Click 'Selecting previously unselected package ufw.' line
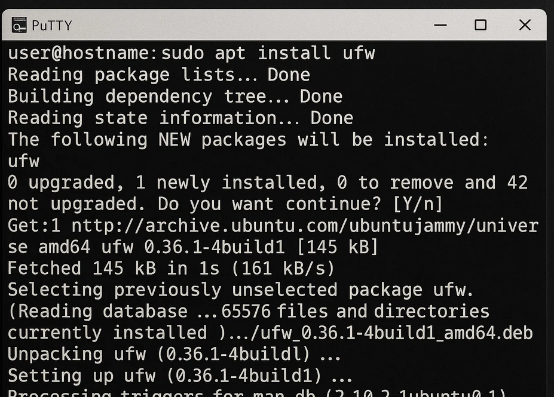Image resolution: width=554 pixels, height=397 pixels. coord(240,290)
